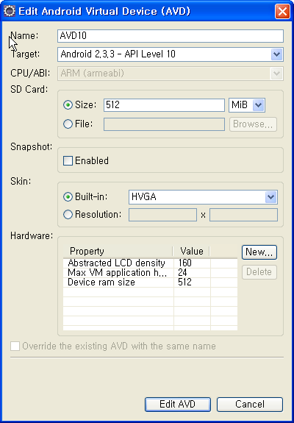Select the Built-in skin radio button
Viewport: 294px width, 423px height.
point(68,197)
